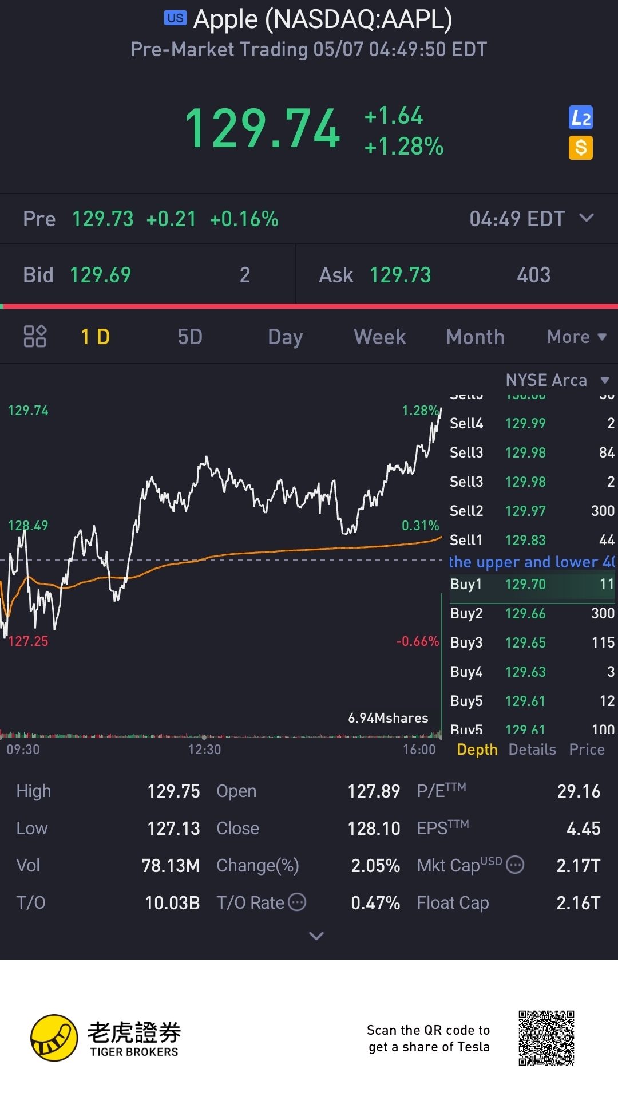This screenshot has width=618, height=1116.
Task: Select the Sell2 129.97 order row
Action: point(532,511)
